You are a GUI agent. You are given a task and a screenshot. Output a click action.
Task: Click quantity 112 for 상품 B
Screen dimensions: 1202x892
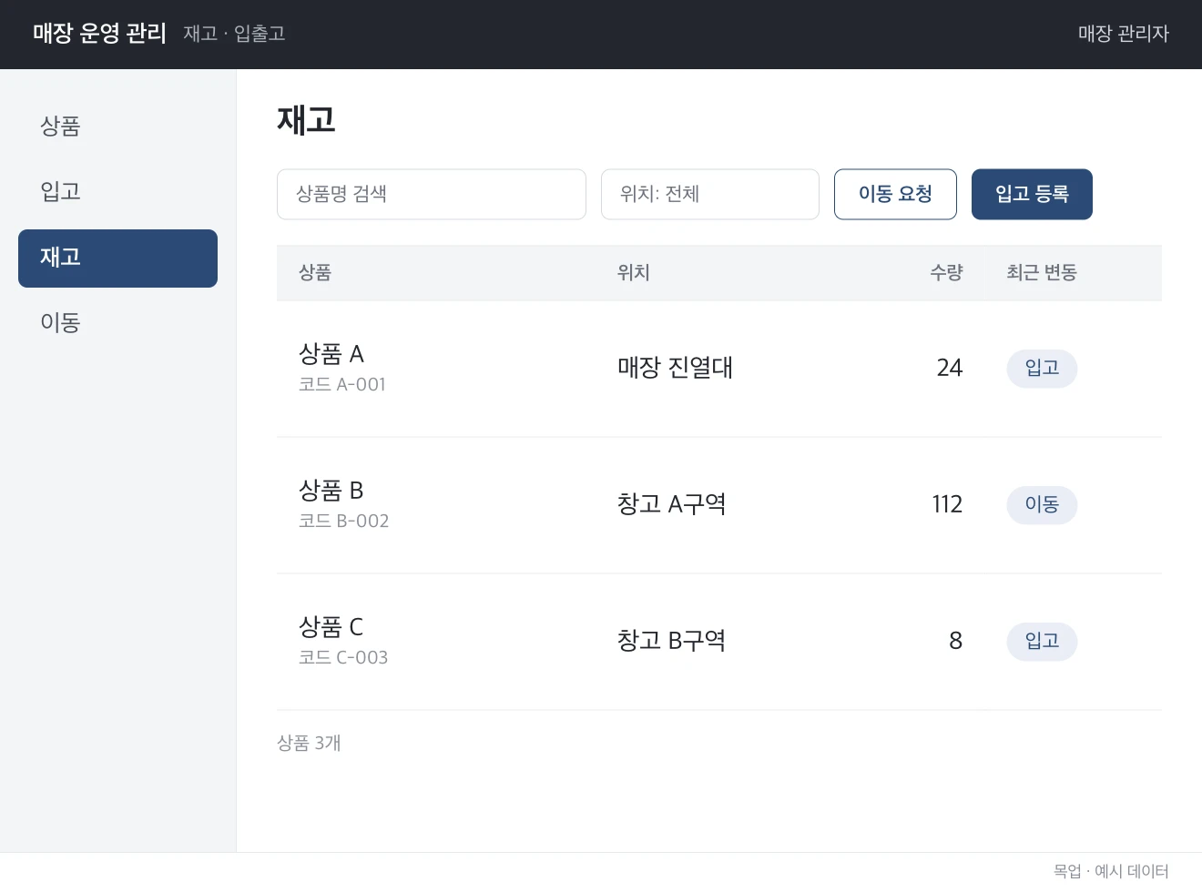click(x=947, y=505)
